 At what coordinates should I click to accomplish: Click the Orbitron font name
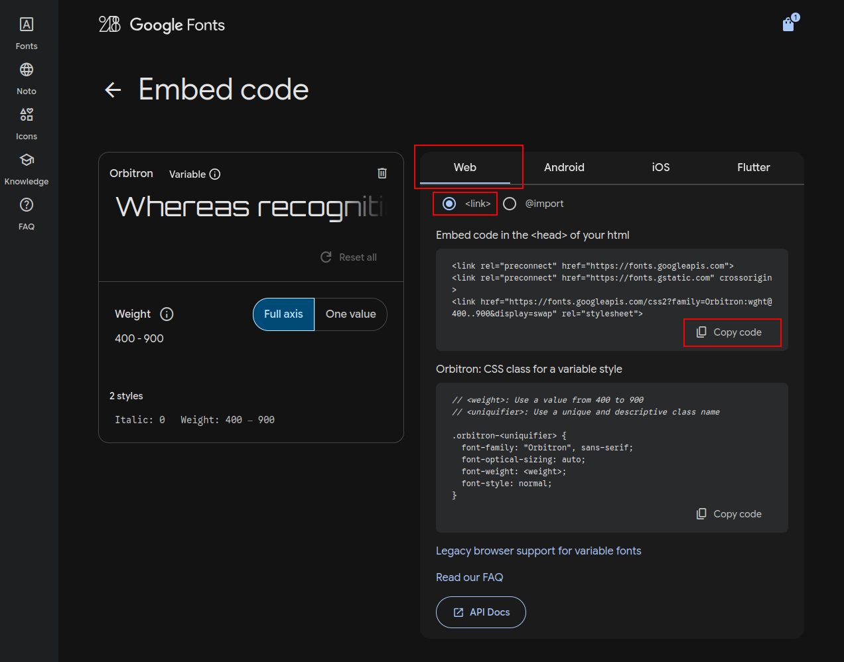click(x=131, y=173)
